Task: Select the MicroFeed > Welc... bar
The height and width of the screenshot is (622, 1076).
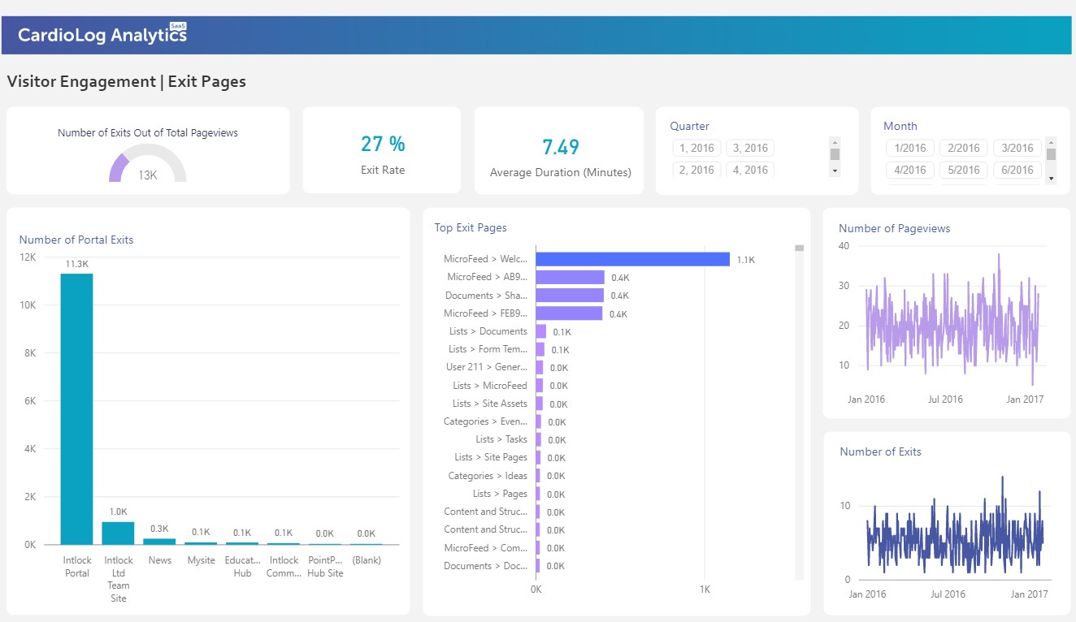Action: point(632,259)
